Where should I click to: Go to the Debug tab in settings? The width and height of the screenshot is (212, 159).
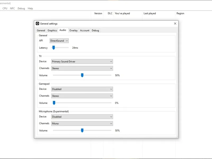[x=95, y=30]
